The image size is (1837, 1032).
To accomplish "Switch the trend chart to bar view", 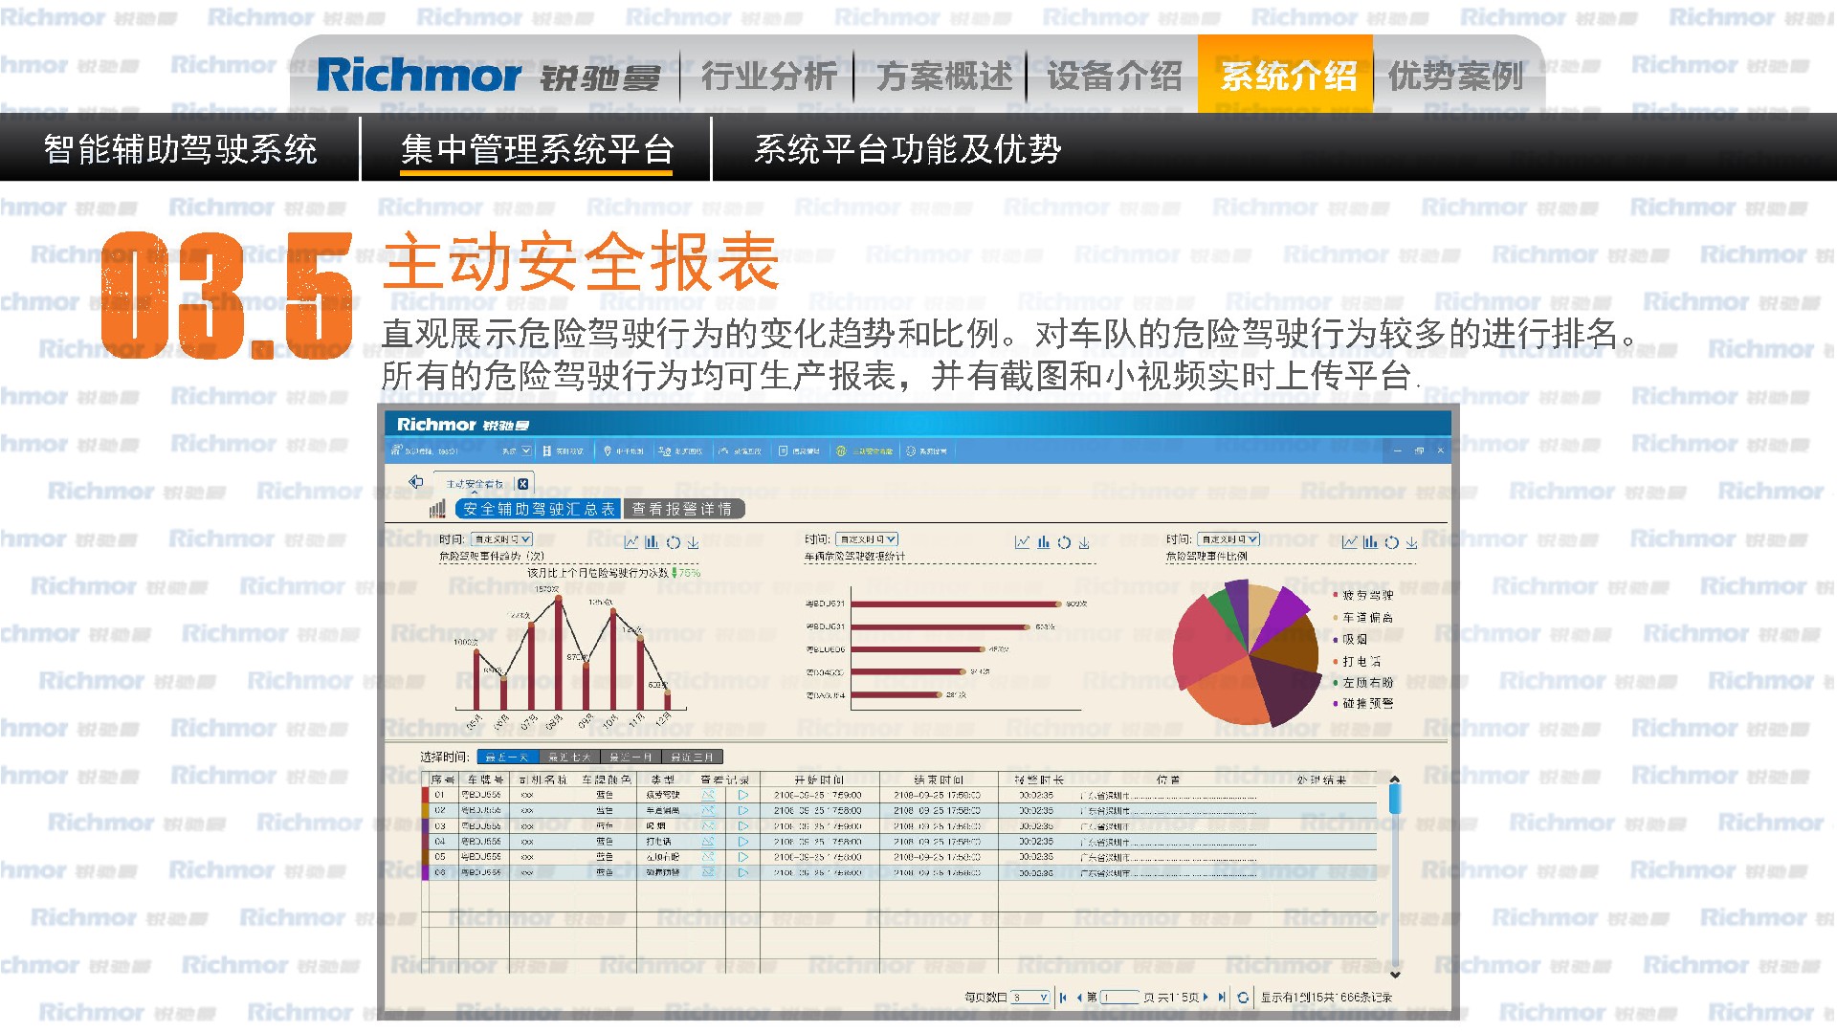I will tap(652, 542).
